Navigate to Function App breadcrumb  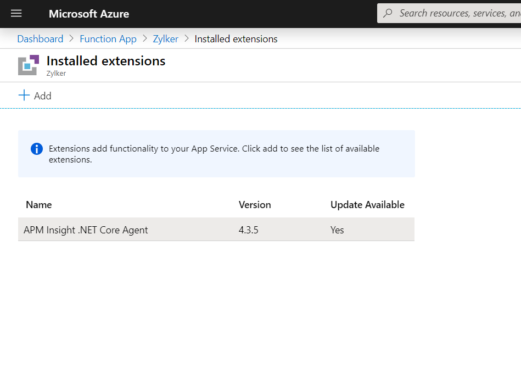(x=108, y=39)
